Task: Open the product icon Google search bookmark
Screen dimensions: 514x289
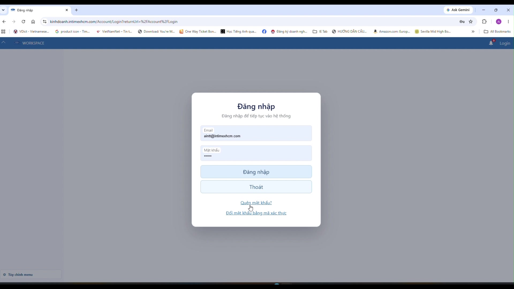Action: pos(73,32)
